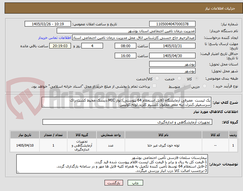Click the resize handle of description text area
The width and height of the screenshot is (243, 191).
tap(43, 106)
